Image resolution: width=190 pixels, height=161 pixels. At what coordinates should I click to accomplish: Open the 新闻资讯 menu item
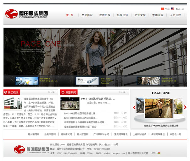click(x=122, y=15)
